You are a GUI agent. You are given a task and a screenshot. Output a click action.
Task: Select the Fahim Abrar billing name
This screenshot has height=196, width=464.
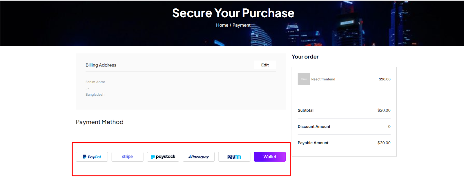pos(95,82)
